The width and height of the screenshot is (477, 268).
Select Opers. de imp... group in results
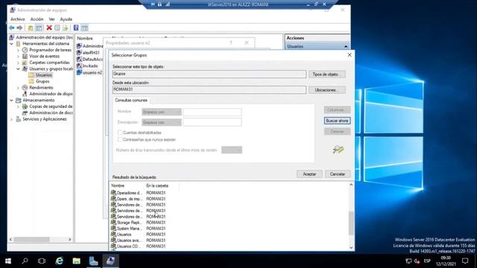[129, 199]
